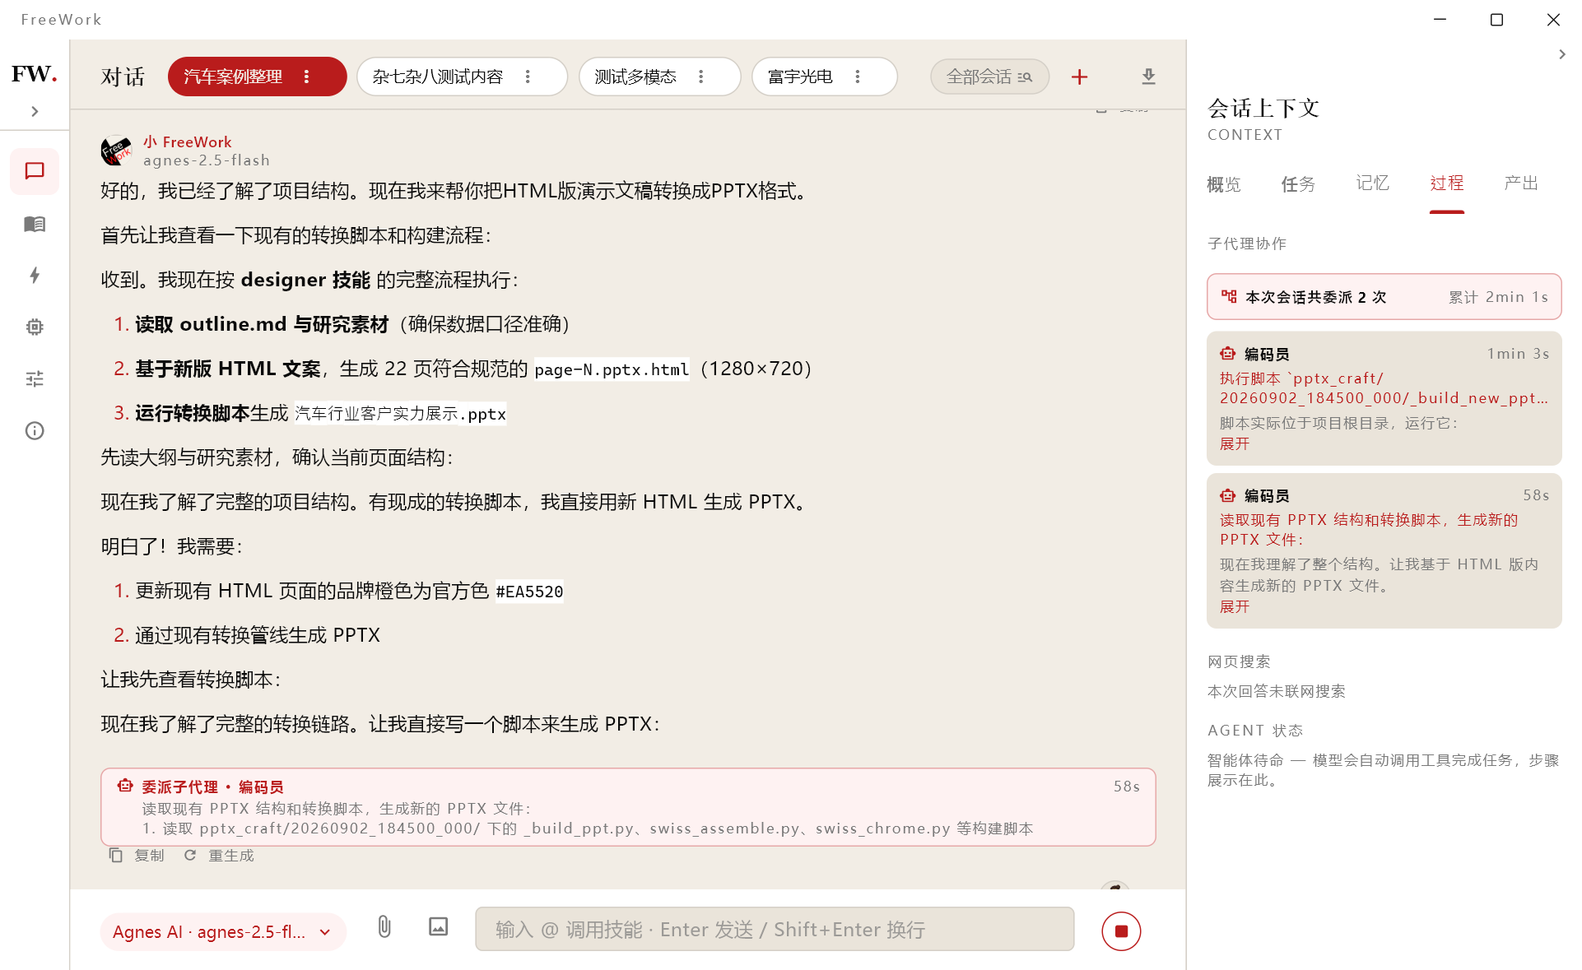This screenshot has height=970, width=1582.
Task: Open the sliders settings icon in sidebar
Action: (x=35, y=378)
